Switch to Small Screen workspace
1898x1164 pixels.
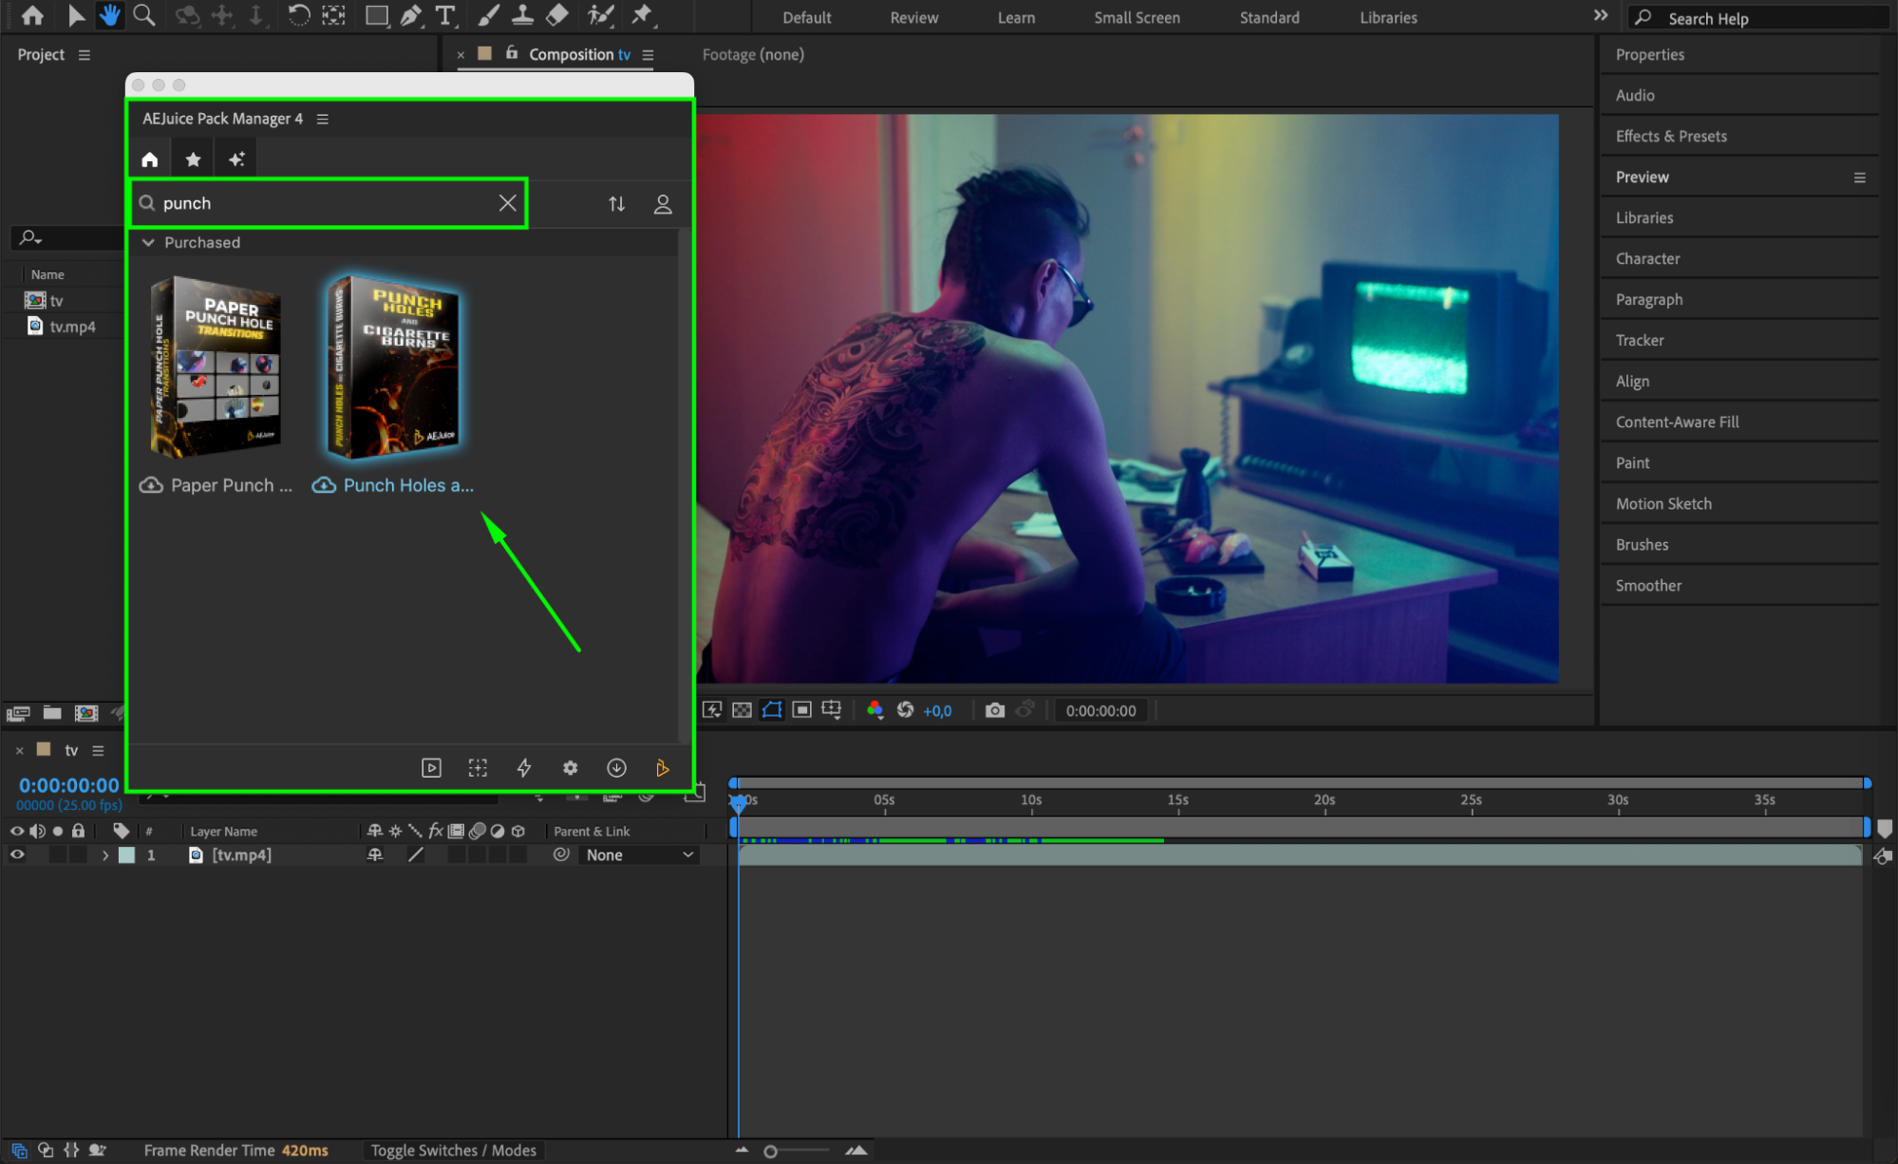1137,17
